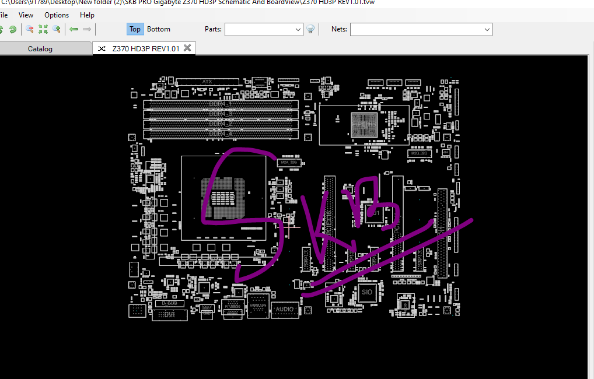Go forward with the grey right arrow

(x=87, y=29)
